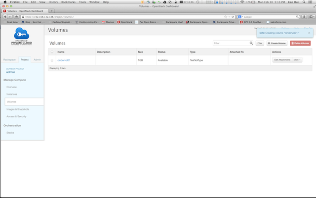316x198 pixels.
Task: Go to Images & Snapshots in sidebar
Action: [x=17, y=109]
